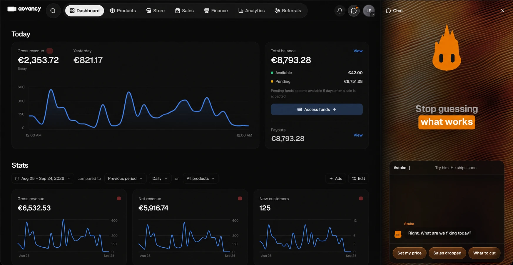Image resolution: width=513 pixels, height=265 pixels.
Task: Click the Gross revenue stats mini chart
Action: [x=63, y=236]
